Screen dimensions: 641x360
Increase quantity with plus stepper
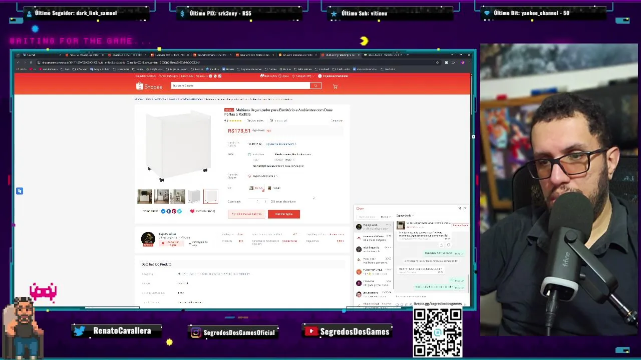coord(265,201)
